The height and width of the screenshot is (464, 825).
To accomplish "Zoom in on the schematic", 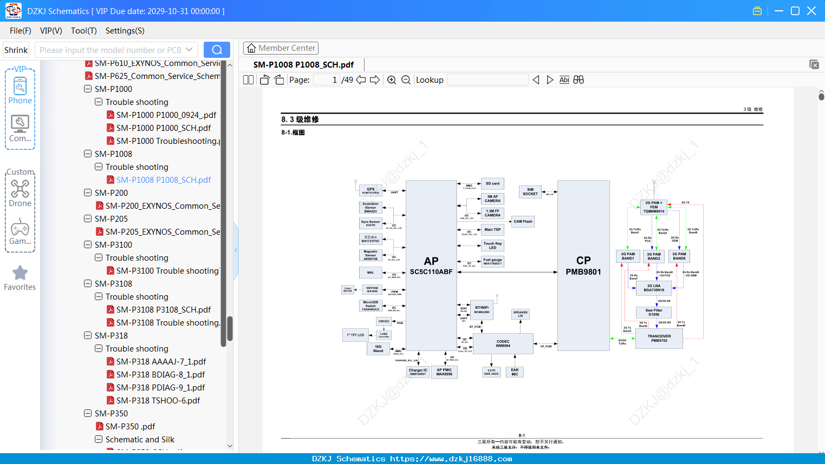I will tap(392, 80).
